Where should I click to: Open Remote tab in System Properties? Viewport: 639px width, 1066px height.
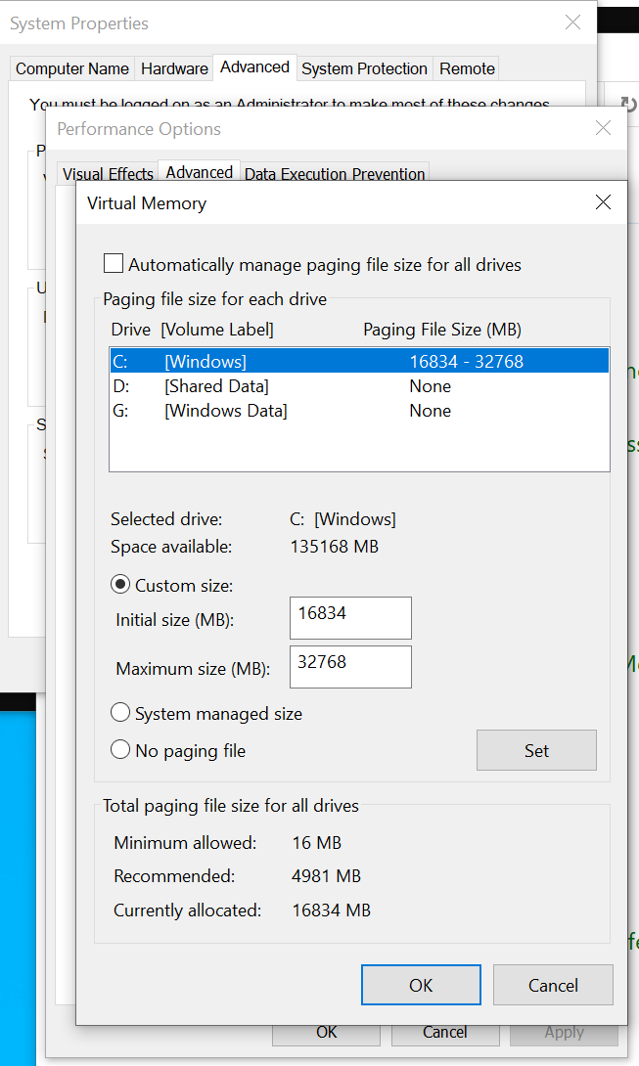pos(467,68)
